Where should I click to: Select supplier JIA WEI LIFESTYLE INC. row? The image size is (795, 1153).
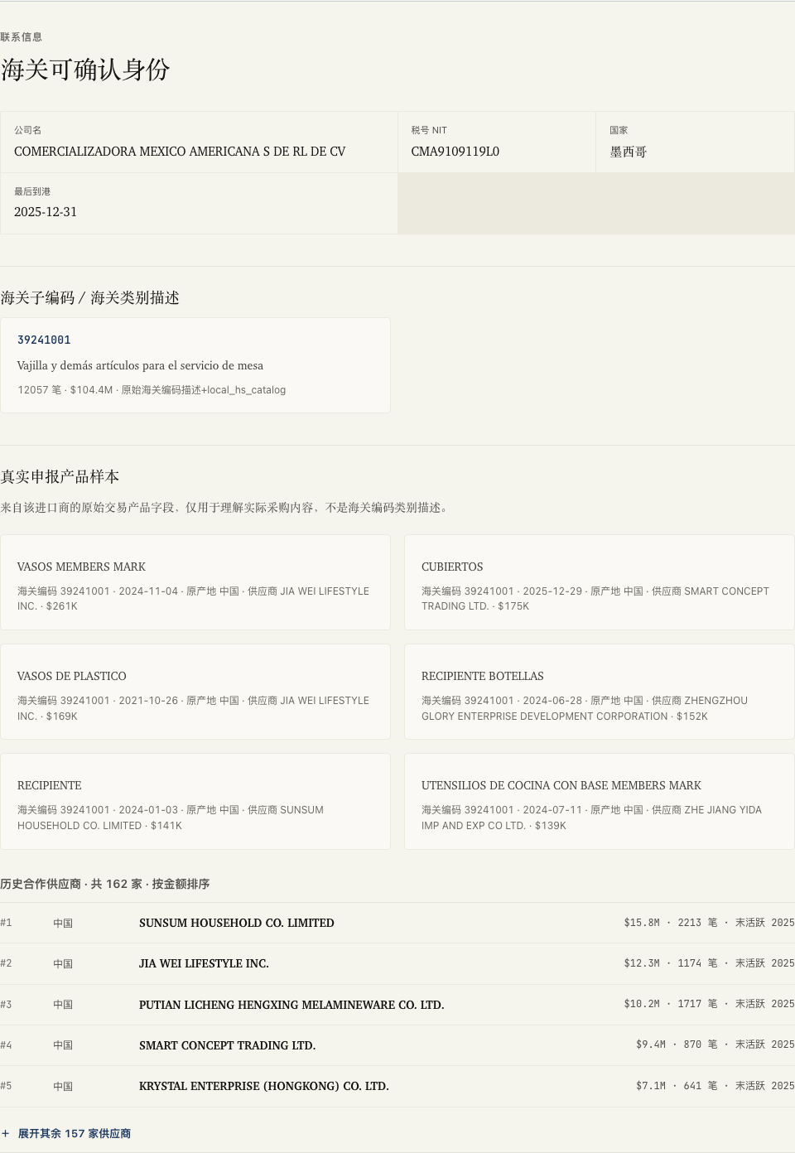click(397, 963)
